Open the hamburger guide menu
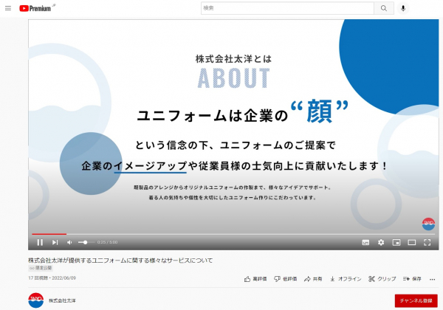This screenshot has height=310, width=443. (x=8, y=8)
